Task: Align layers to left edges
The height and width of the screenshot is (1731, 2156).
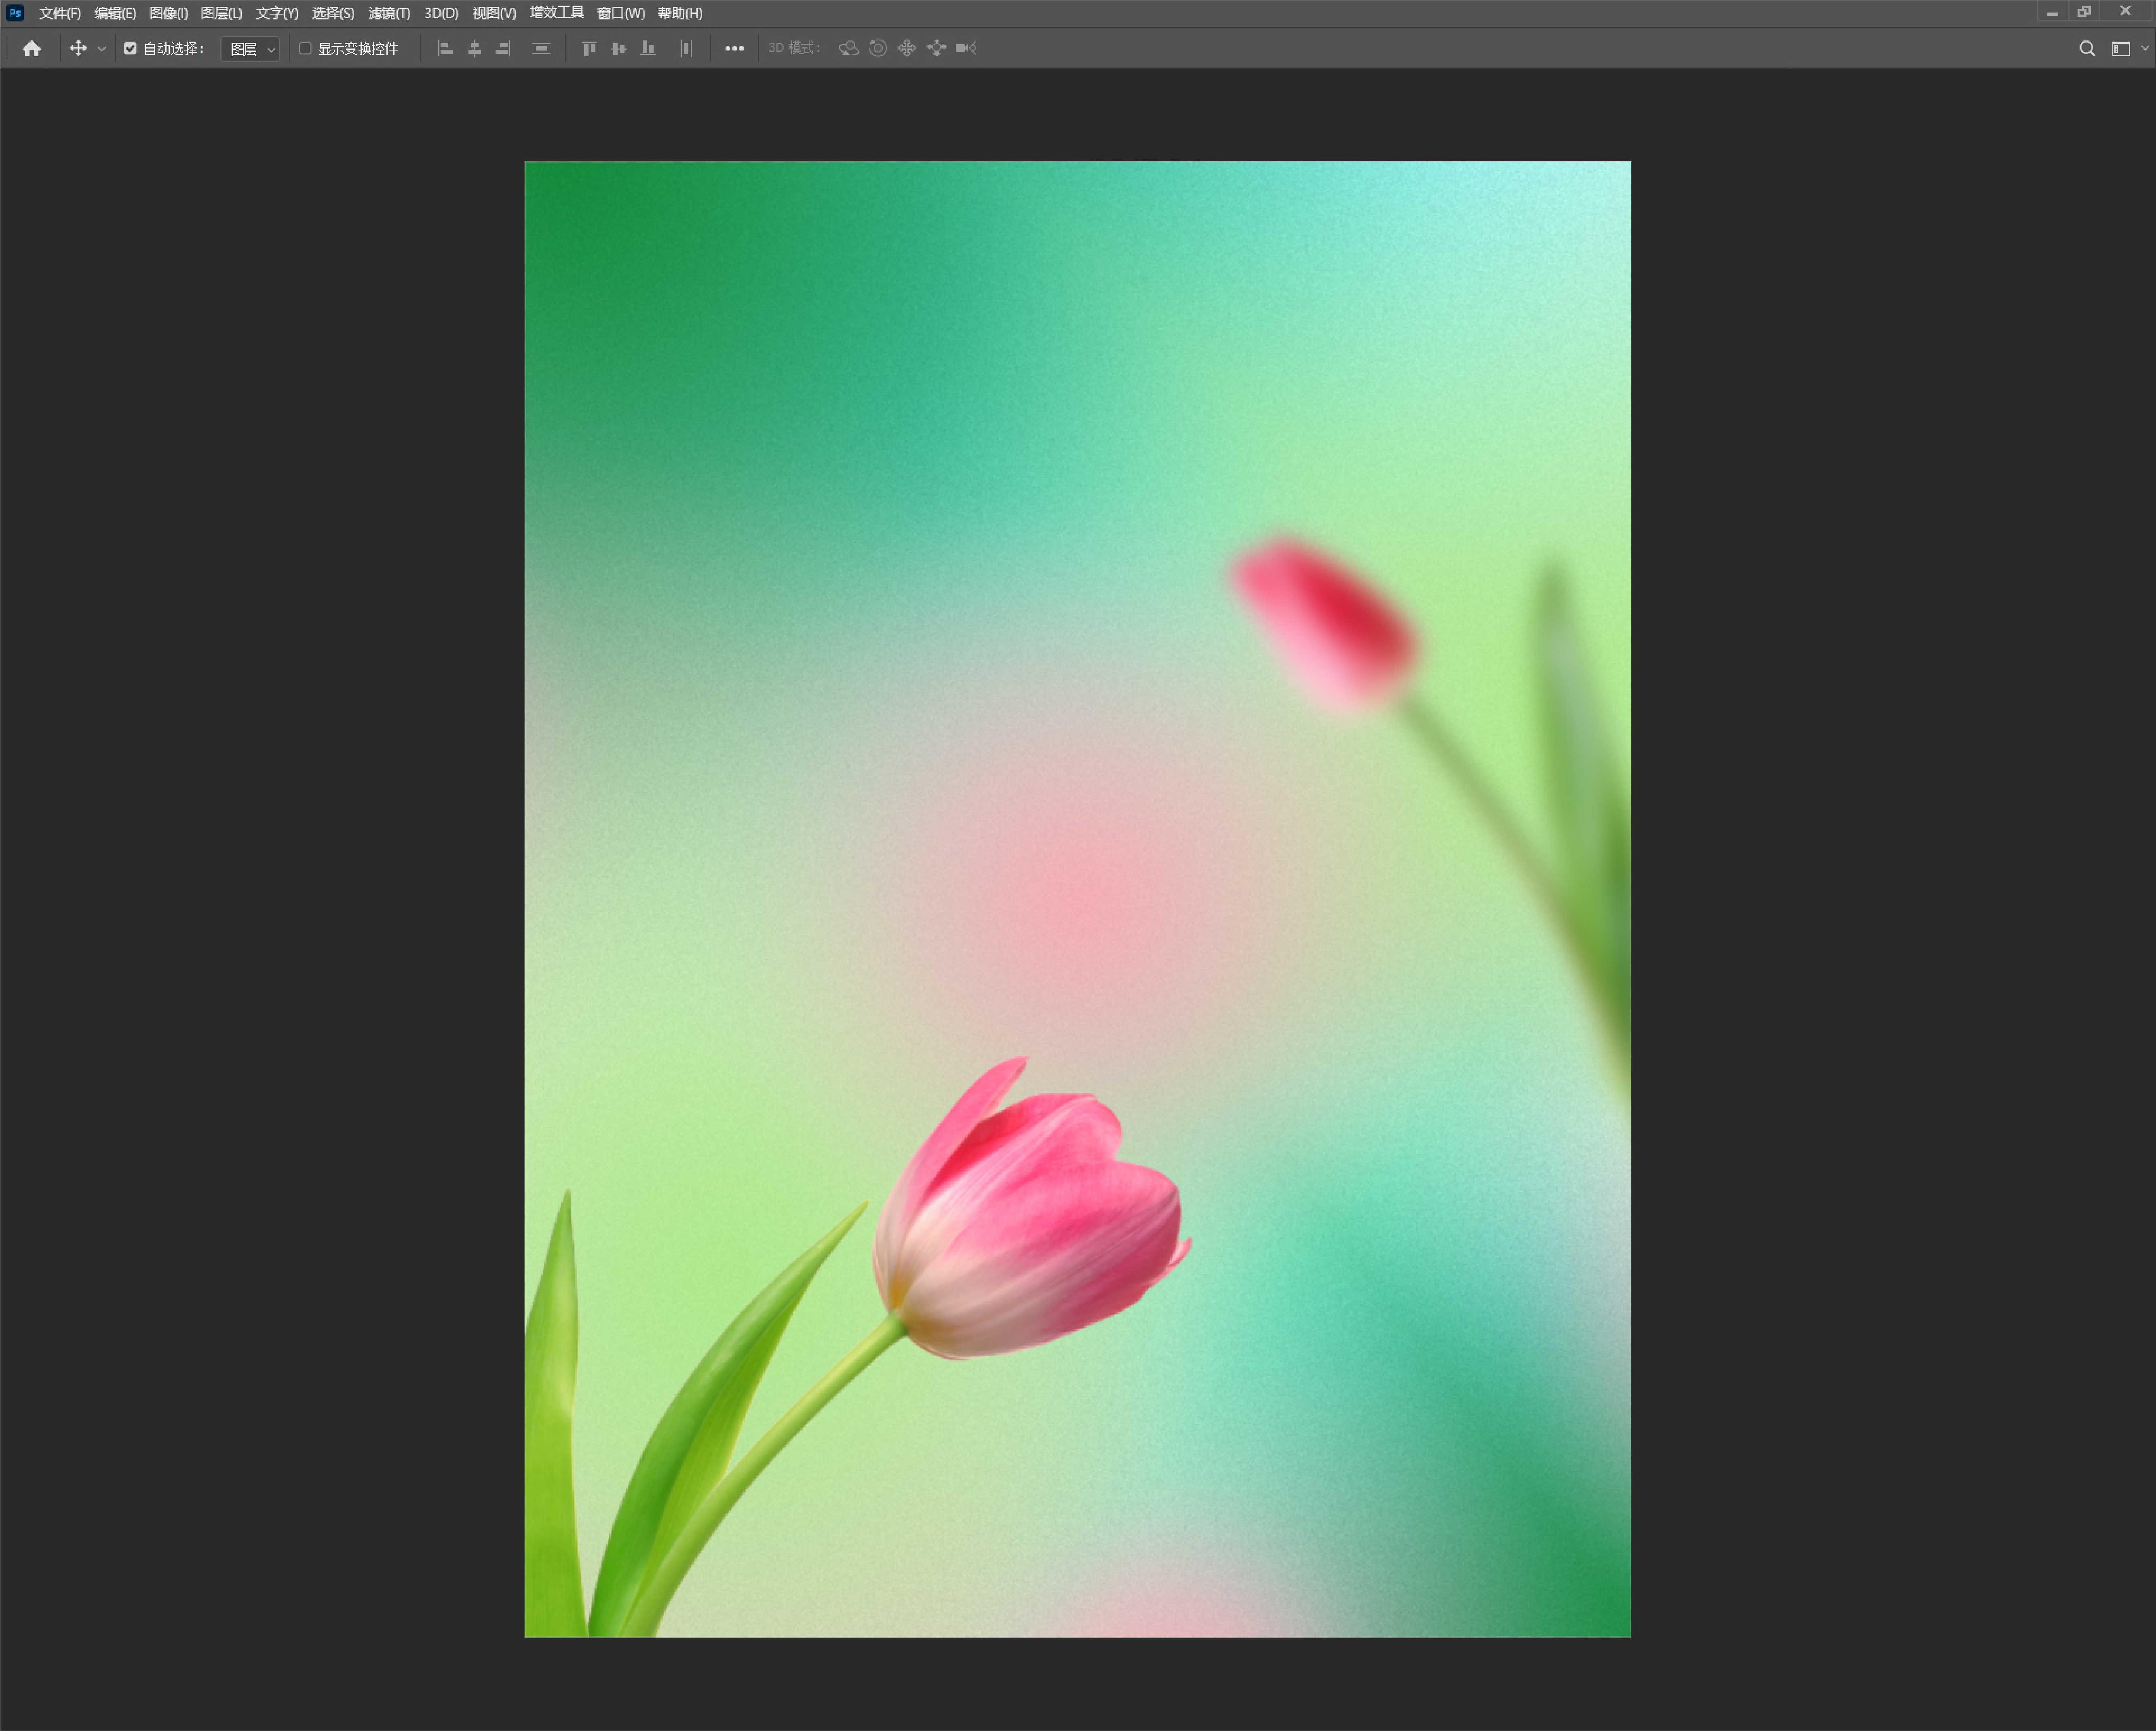Action: (x=445, y=48)
